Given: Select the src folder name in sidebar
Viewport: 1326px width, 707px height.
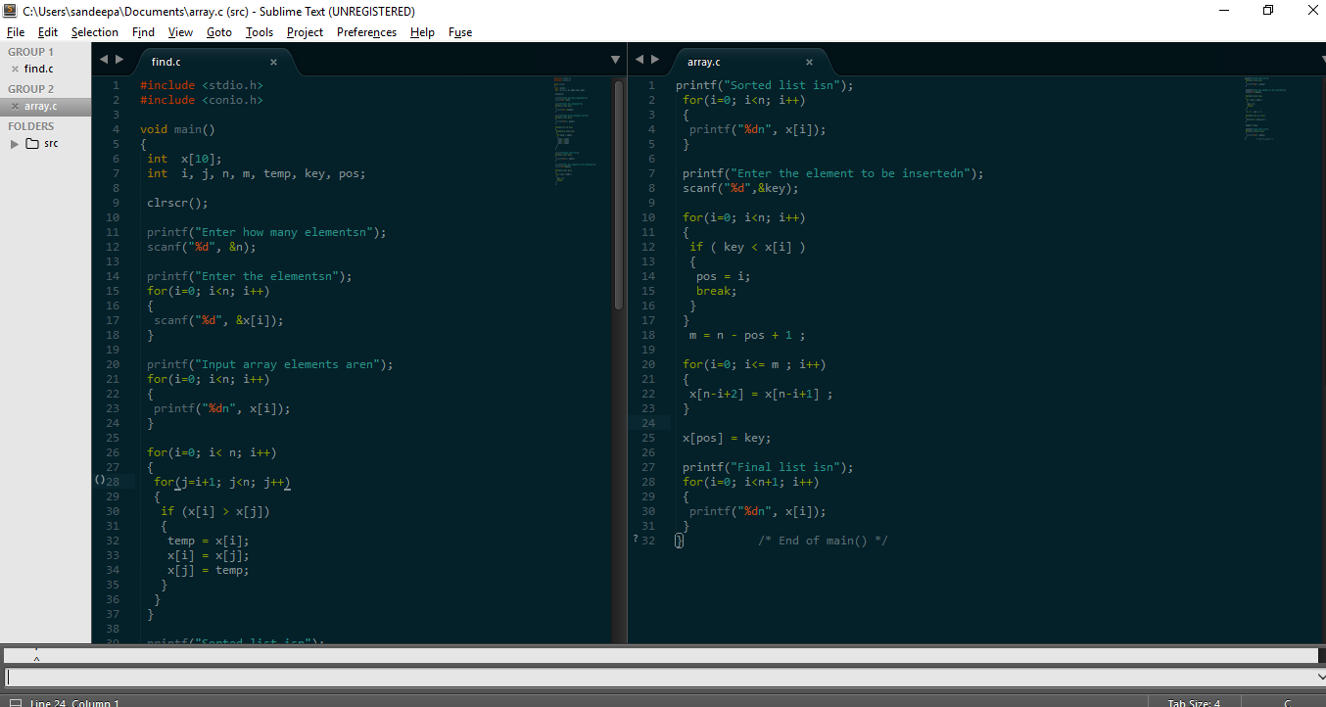Looking at the screenshot, I should (51, 144).
